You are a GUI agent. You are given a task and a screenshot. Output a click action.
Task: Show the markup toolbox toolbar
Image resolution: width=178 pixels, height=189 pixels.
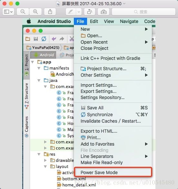point(104,12)
